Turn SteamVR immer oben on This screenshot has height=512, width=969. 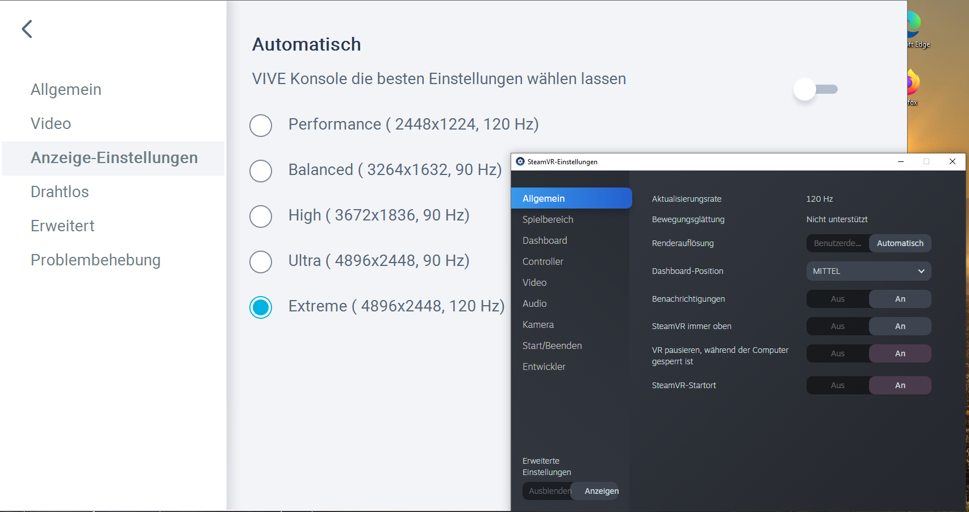900,326
